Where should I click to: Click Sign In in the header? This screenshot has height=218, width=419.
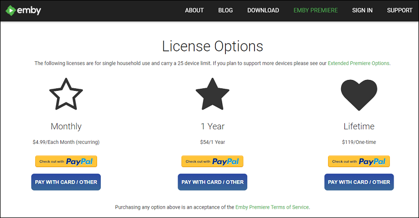tap(362, 10)
